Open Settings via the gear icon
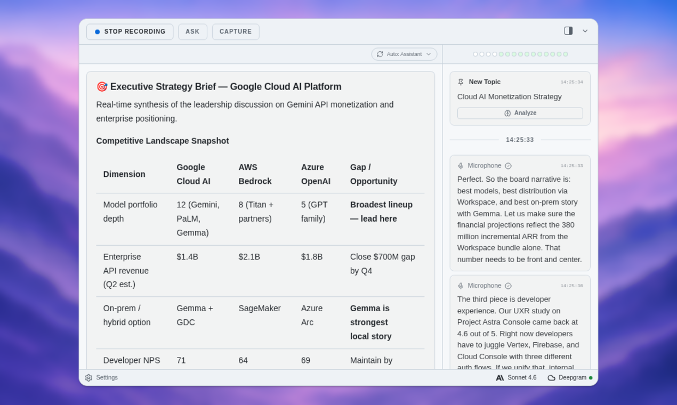Image resolution: width=677 pixels, height=405 pixels. [88, 378]
